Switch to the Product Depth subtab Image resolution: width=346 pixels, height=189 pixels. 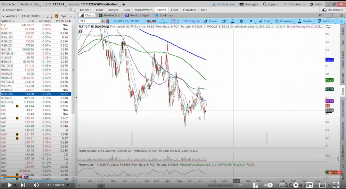pyautogui.click(x=137, y=15)
